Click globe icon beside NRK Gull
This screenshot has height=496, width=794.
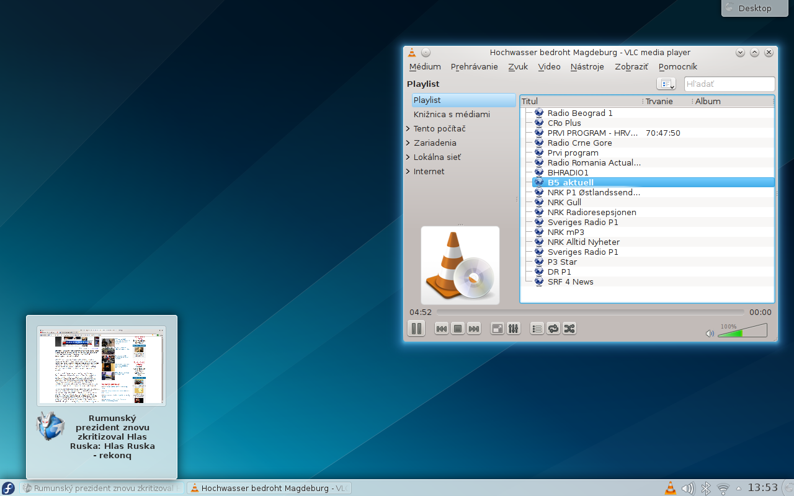pos(539,202)
